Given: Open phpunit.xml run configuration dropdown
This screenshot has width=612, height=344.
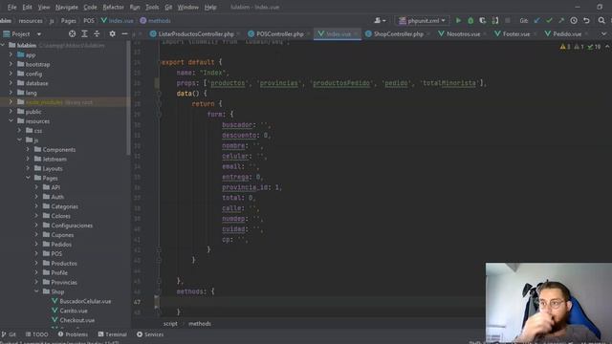Looking at the screenshot, I should click(x=422, y=20).
